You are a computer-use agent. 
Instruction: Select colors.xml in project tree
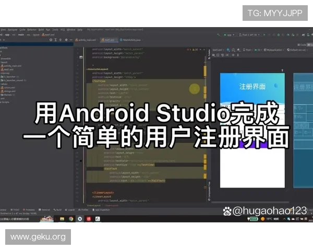[8, 87]
